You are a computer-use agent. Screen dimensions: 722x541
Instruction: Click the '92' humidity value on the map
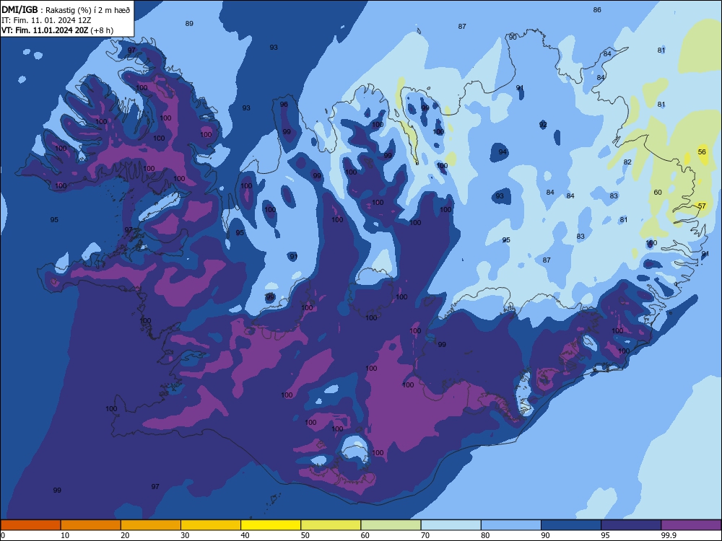[544, 125]
